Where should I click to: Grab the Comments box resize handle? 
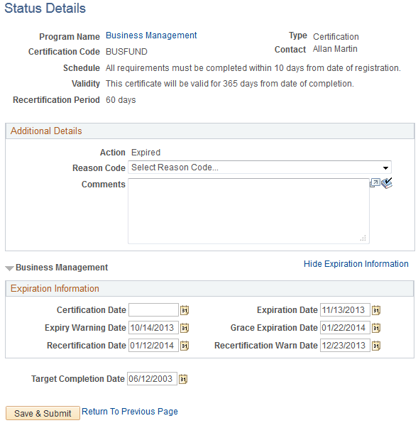pyautogui.click(x=363, y=238)
